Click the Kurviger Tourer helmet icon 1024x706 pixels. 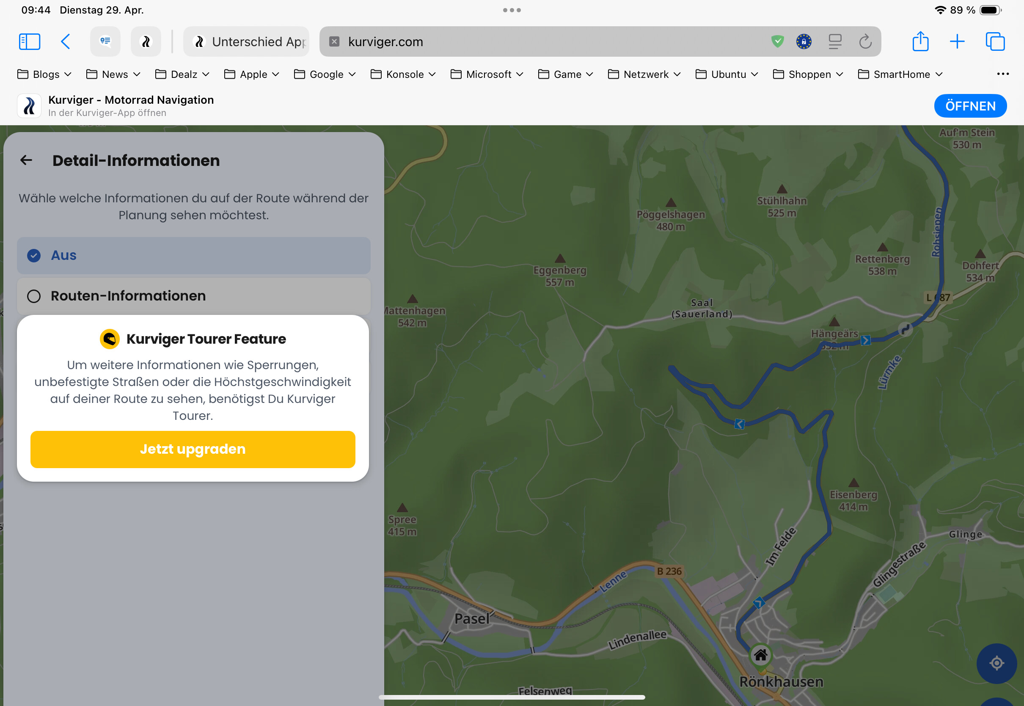110,339
